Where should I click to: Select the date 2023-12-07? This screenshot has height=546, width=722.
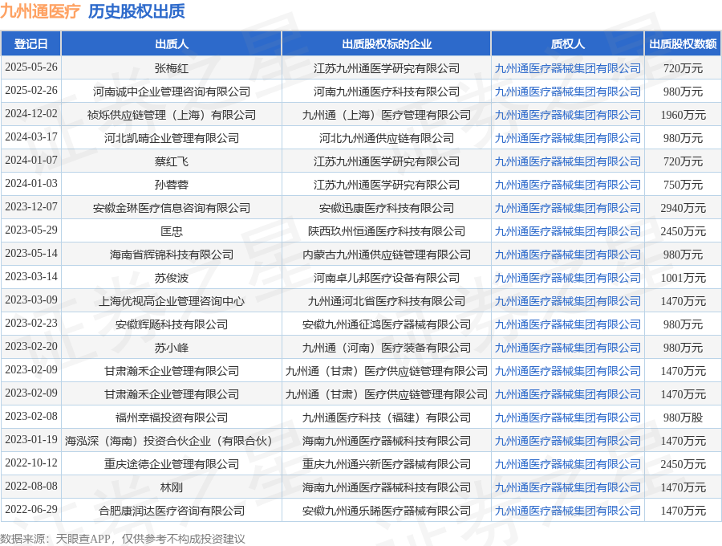[x=30, y=207]
